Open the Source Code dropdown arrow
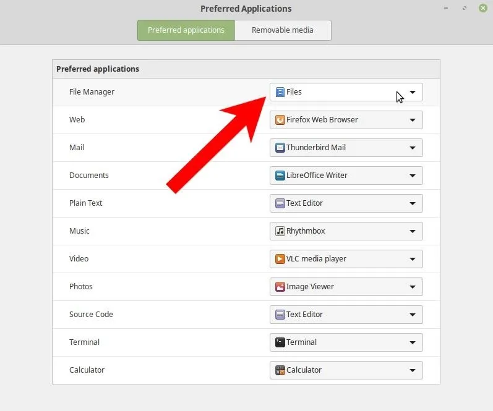493x411 pixels. (x=413, y=315)
